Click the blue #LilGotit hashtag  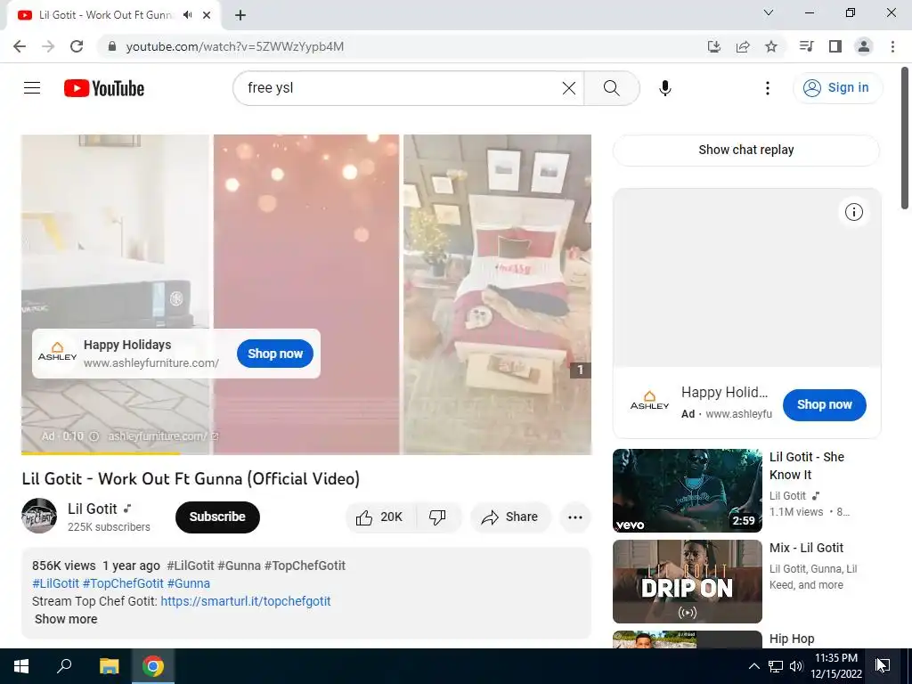coord(55,583)
